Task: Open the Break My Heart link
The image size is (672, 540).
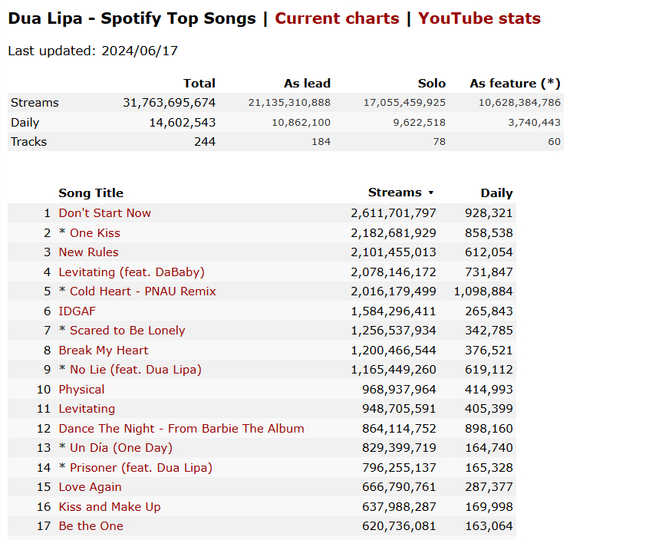Action: tap(104, 350)
